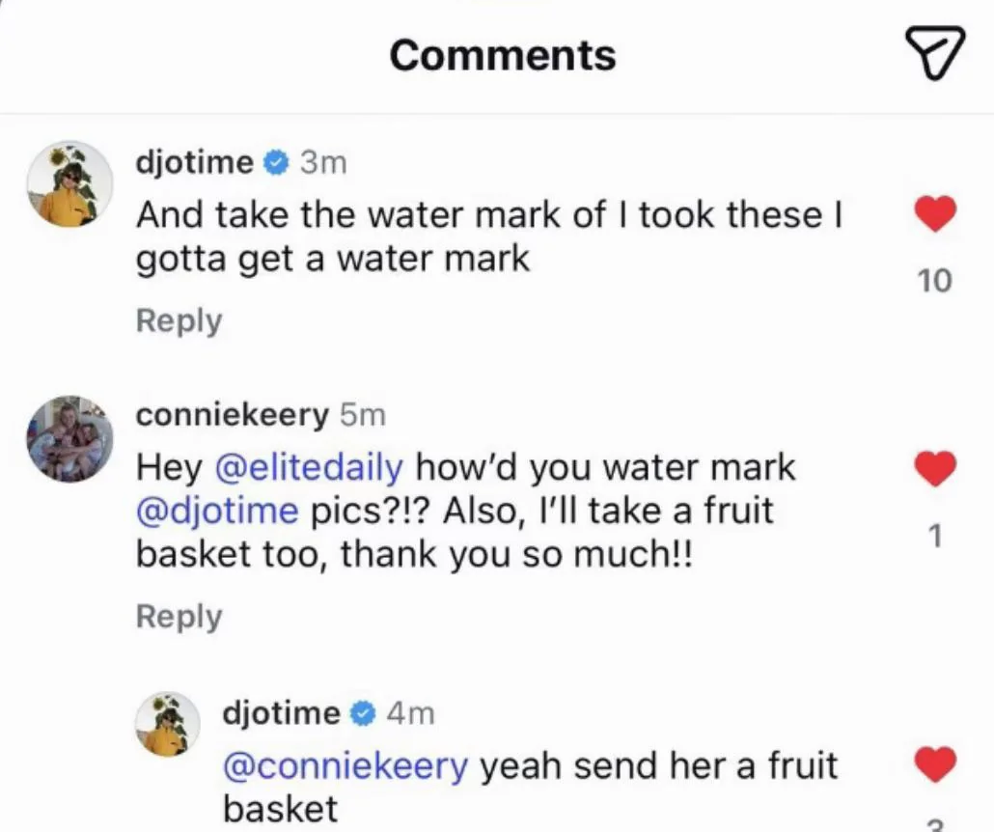
Task: Open the @elitedaily mention link
Action: click(307, 468)
